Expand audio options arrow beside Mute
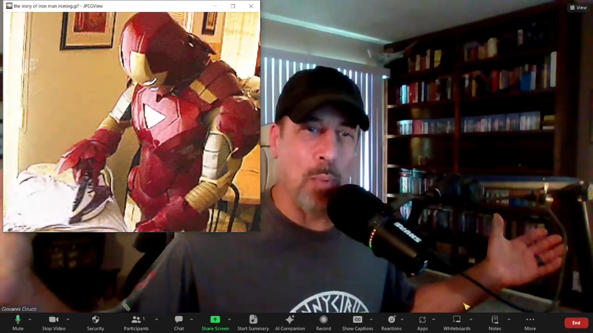Screen dimensions: 593x333 point(30,319)
